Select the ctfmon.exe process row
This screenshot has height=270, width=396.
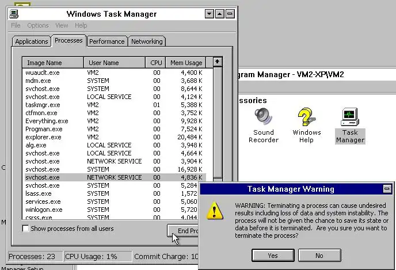pos(115,113)
